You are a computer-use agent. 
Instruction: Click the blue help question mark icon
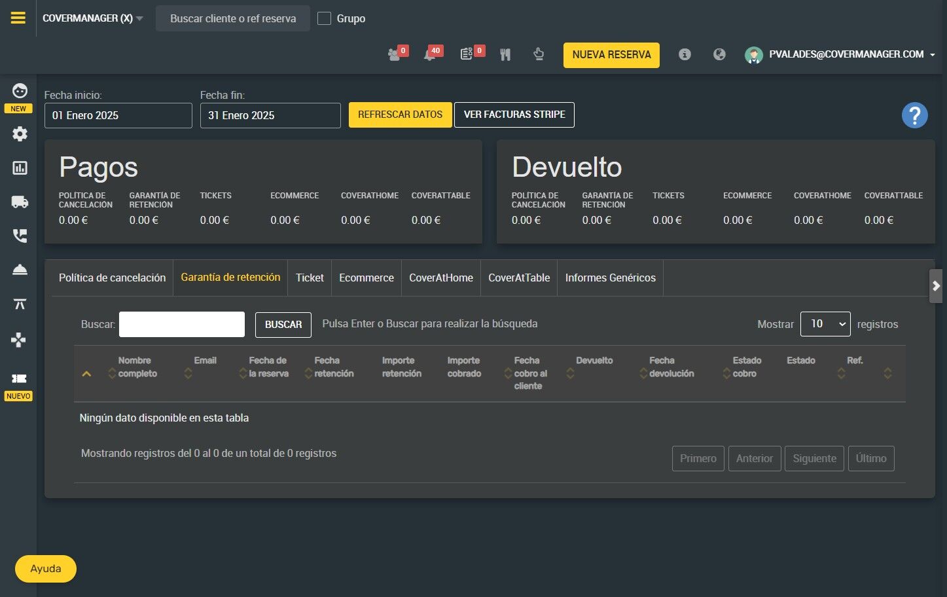point(914,116)
